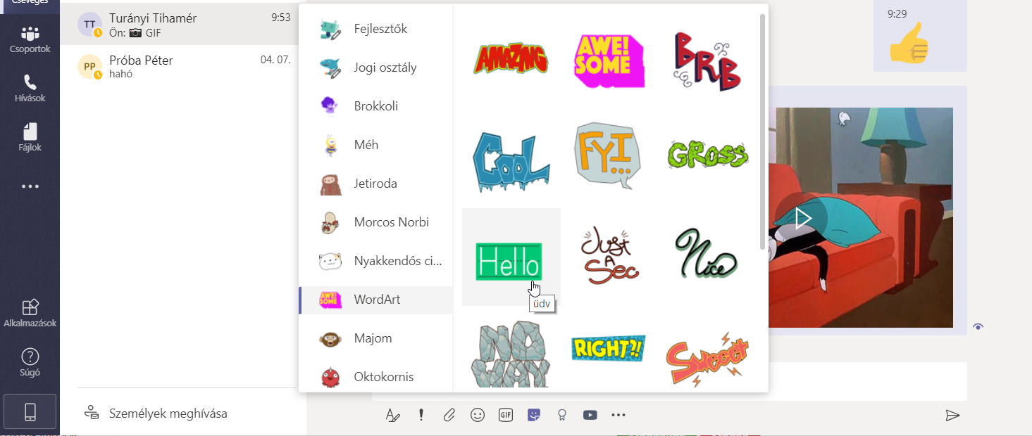
Task: Expand more compose options ellipsis
Action: (x=618, y=415)
